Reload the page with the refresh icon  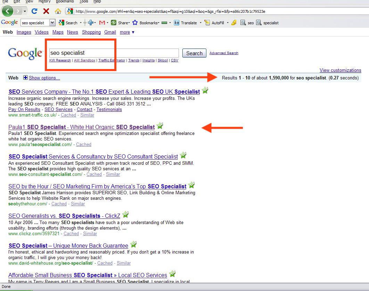[34, 11]
